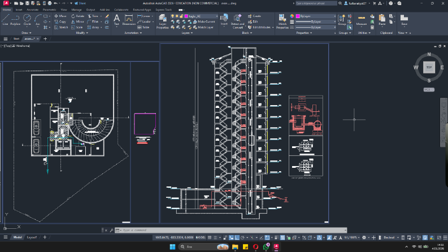
Task: Click the Mirror tool
Action: pyautogui.click(x=78, y=21)
